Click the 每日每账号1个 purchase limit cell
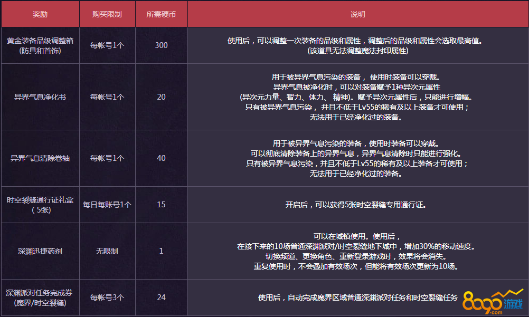This screenshot has width=529, height=317. pyautogui.click(x=107, y=205)
